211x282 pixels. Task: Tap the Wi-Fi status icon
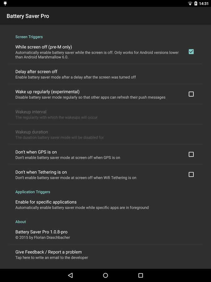(190, 3)
